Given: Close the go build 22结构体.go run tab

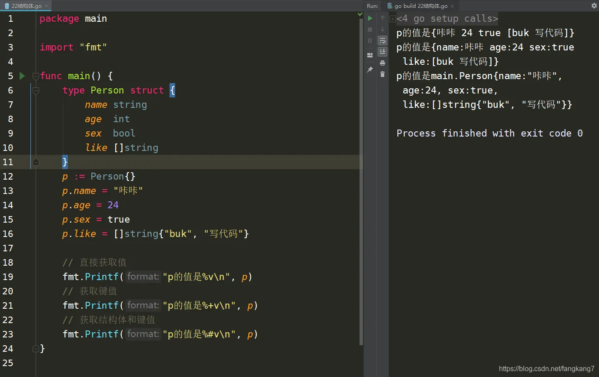Looking at the screenshot, I should tap(452, 6).
